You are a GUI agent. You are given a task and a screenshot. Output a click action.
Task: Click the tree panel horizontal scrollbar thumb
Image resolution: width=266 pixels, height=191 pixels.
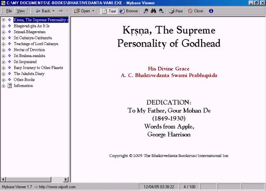coord(28,179)
